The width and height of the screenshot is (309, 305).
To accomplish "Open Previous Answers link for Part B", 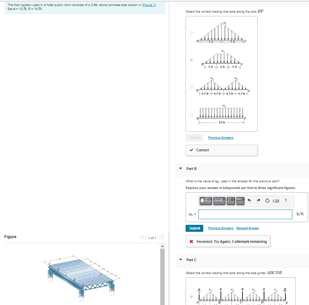I will (221, 228).
